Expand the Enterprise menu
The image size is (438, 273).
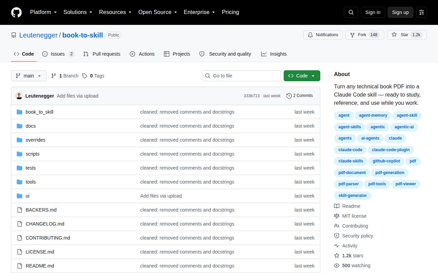[199, 12]
